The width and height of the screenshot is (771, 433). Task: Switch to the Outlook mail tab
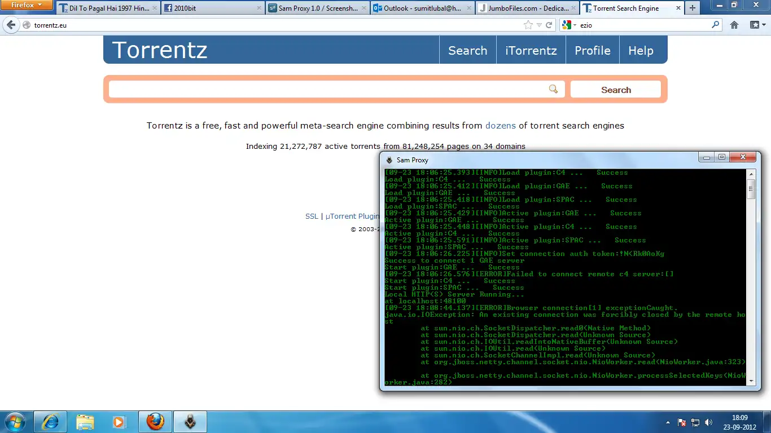(x=423, y=8)
